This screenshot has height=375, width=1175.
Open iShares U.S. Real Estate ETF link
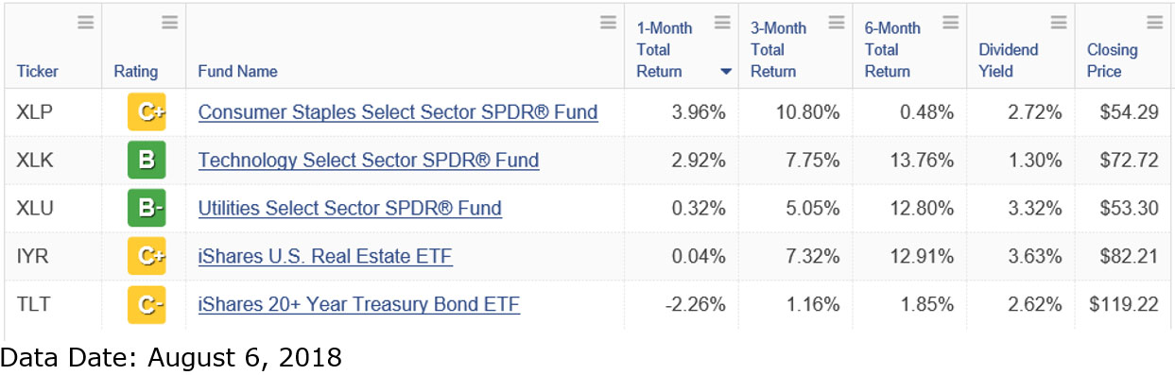coord(325,256)
